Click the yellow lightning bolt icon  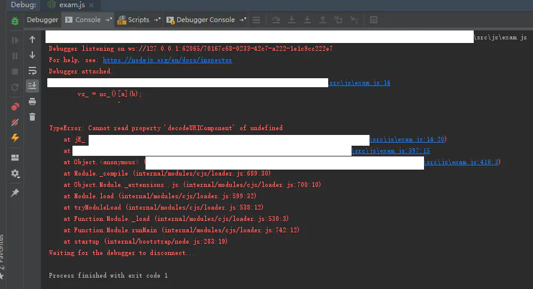click(15, 138)
